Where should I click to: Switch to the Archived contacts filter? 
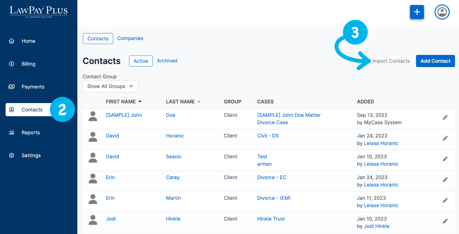(x=167, y=61)
